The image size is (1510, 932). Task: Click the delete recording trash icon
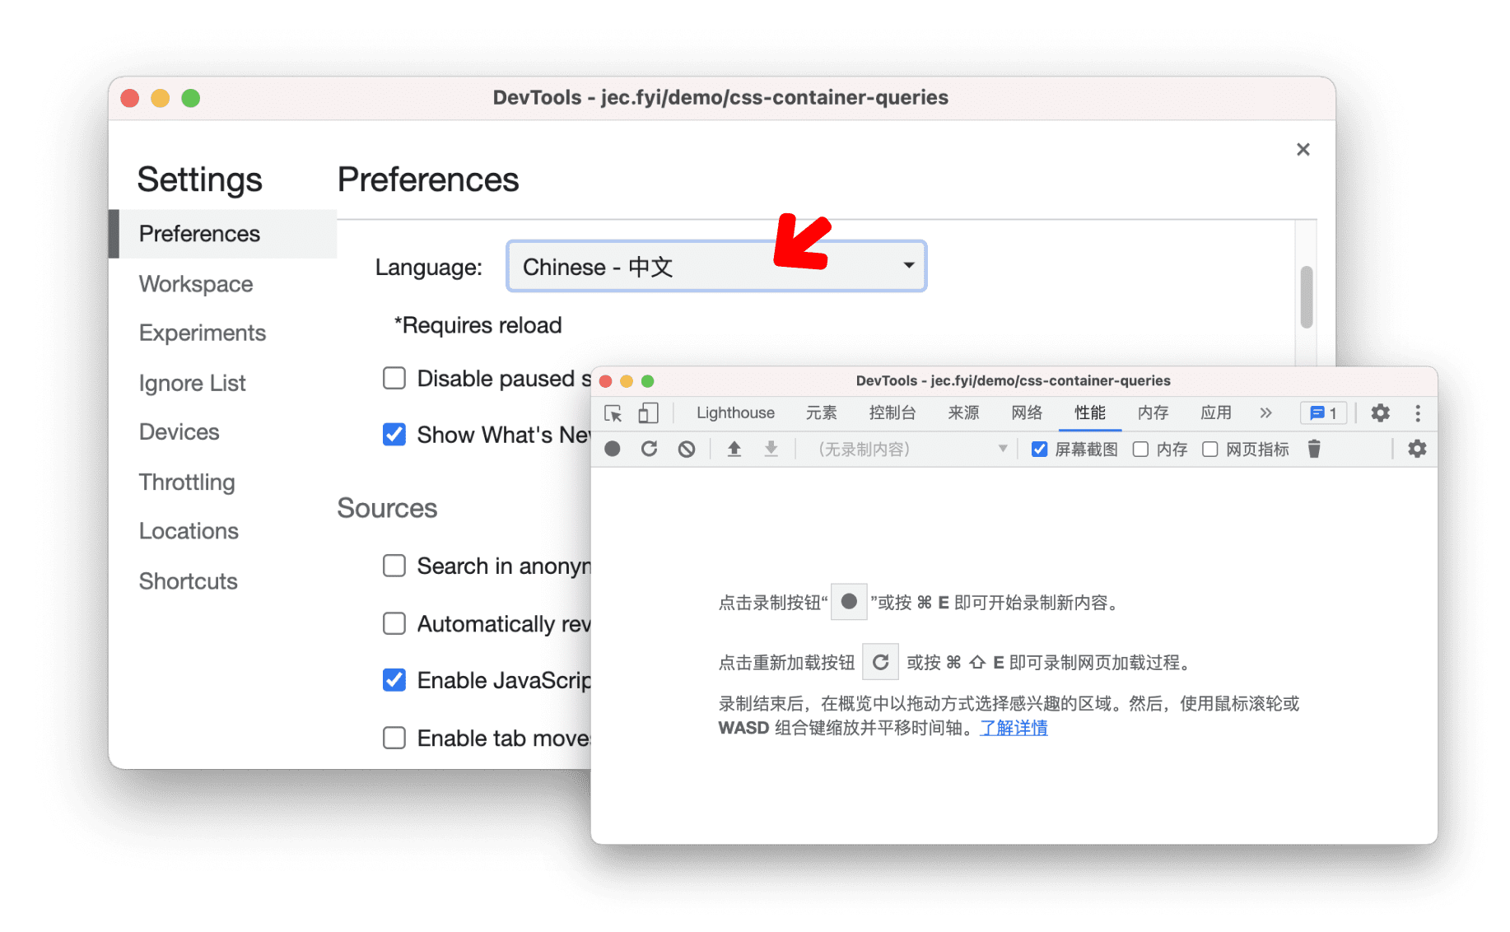coord(1314,449)
